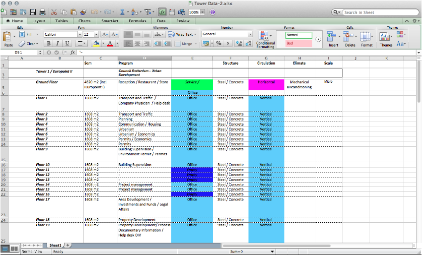Align text to bottom vertically

pyautogui.click(x=146, y=34)
